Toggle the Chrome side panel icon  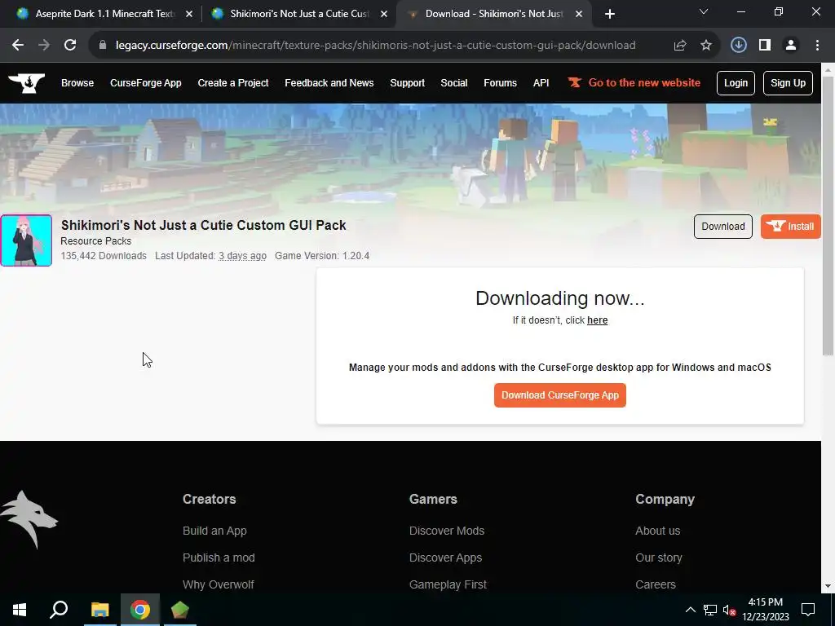click(765, 46)
